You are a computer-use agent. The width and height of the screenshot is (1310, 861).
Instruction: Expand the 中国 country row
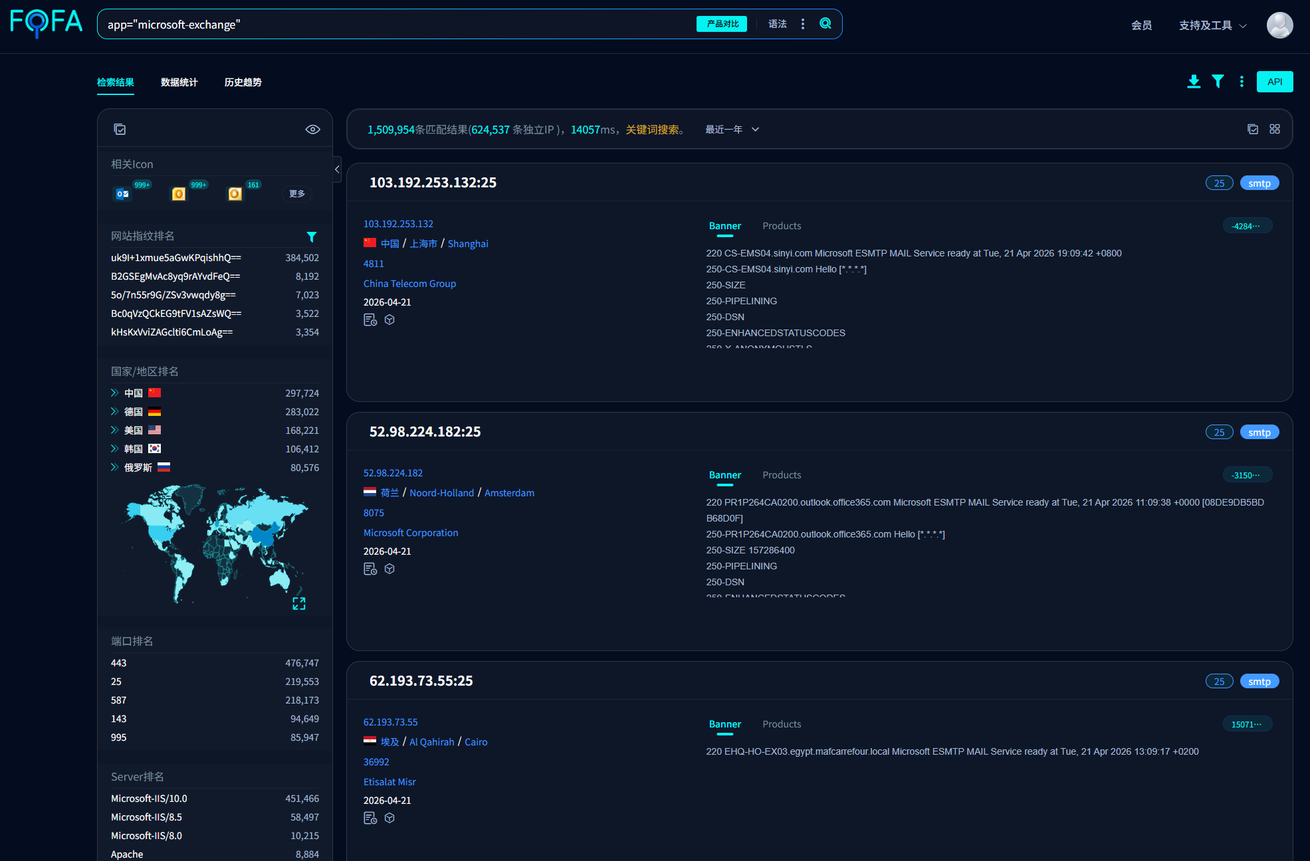[115, 393]
